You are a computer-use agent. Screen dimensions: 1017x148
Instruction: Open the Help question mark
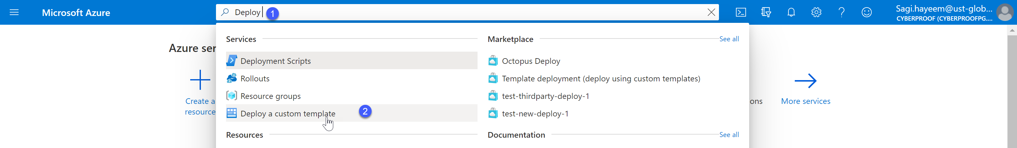841,13
